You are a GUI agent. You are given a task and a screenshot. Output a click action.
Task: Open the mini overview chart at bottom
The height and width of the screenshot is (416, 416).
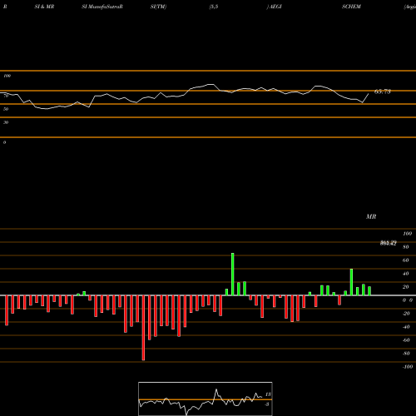point(206,399)
